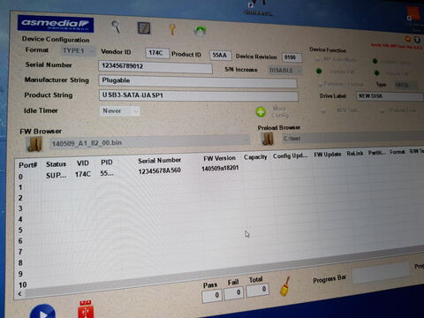Open the S/N Increase DISABLE dropdown
The width and height of the screenshot is (424, 318).
tap(285, 71)
